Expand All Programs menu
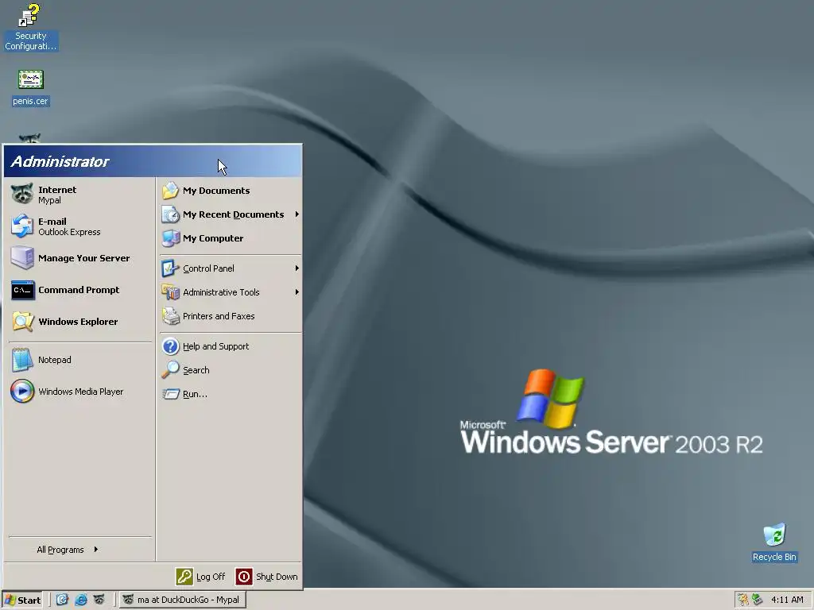This screenshot has height=610, width=814. (68, 550)
